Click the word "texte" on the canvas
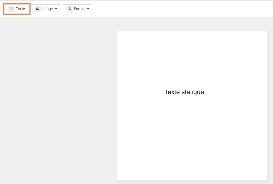Viewport: 273px width, 184px height. (x=173, y=92)
